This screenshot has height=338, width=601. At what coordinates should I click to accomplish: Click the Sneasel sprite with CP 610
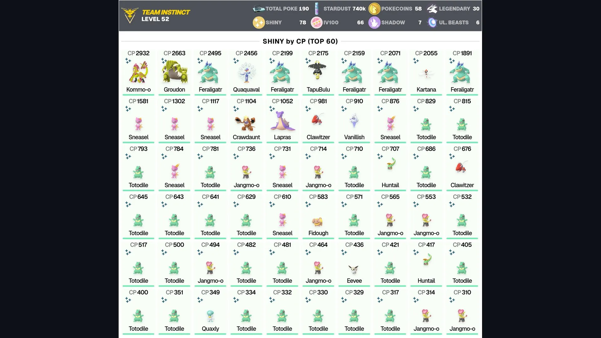coord(282,220)
